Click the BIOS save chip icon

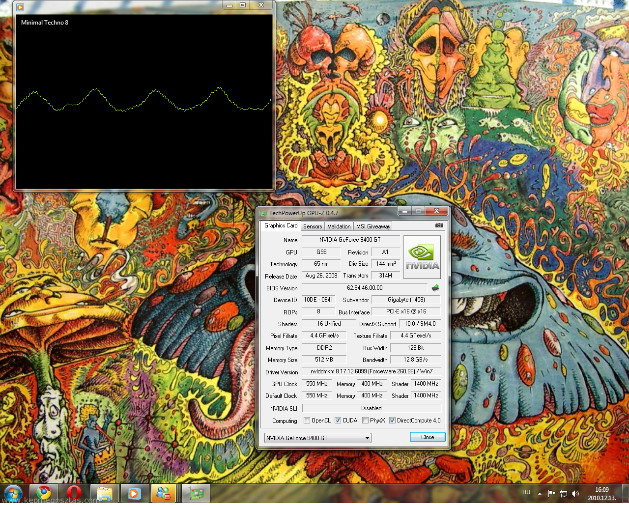435,288
